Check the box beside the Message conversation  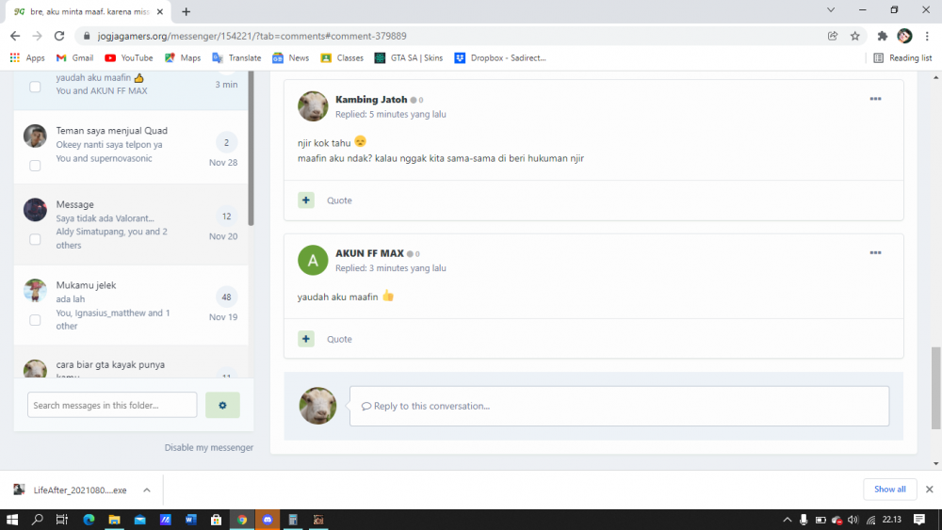[x=35, y=239]
